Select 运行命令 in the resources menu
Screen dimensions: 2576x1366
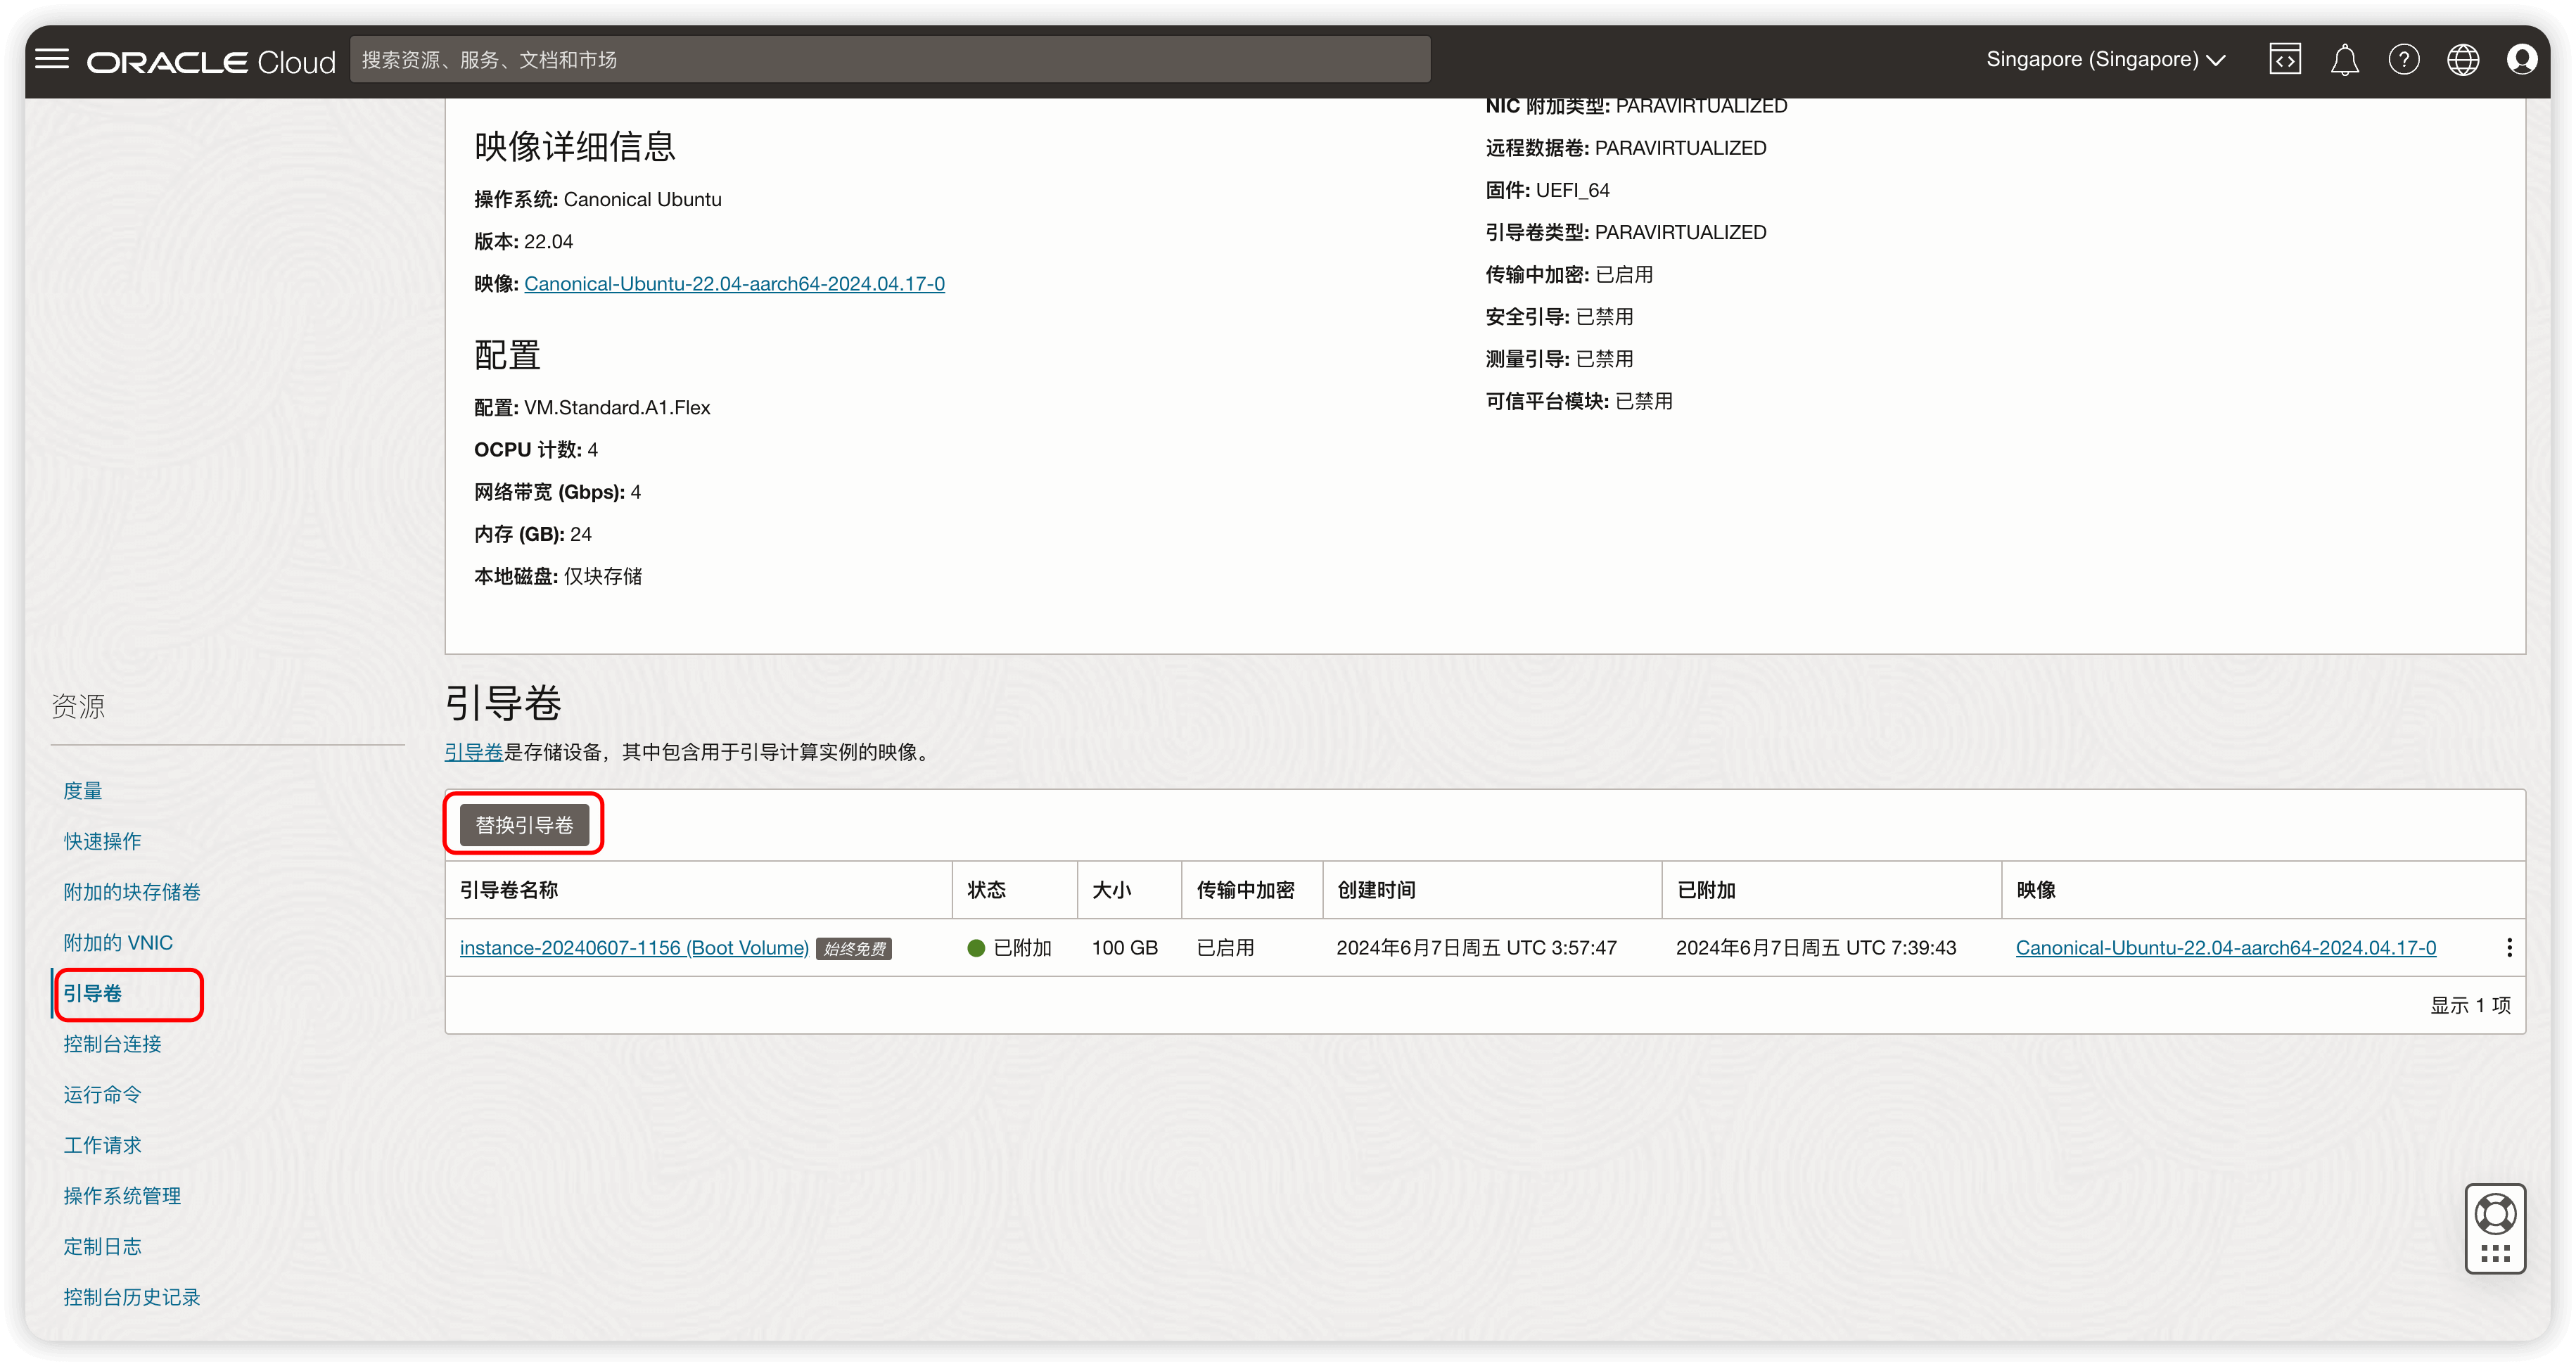[102, 1095]
